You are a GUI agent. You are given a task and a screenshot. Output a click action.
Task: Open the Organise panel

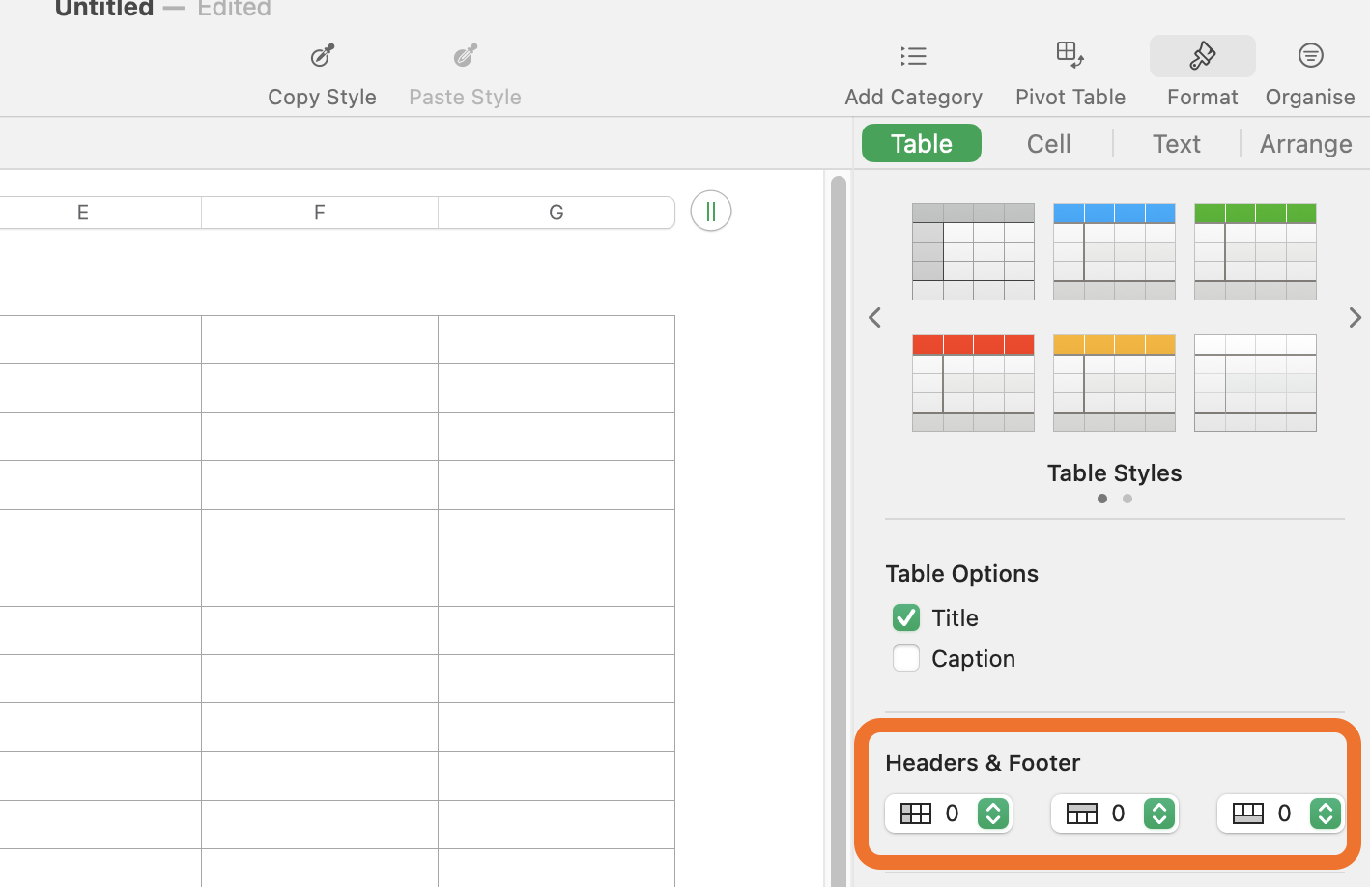pyautogui.click(x=1310, y=56)
